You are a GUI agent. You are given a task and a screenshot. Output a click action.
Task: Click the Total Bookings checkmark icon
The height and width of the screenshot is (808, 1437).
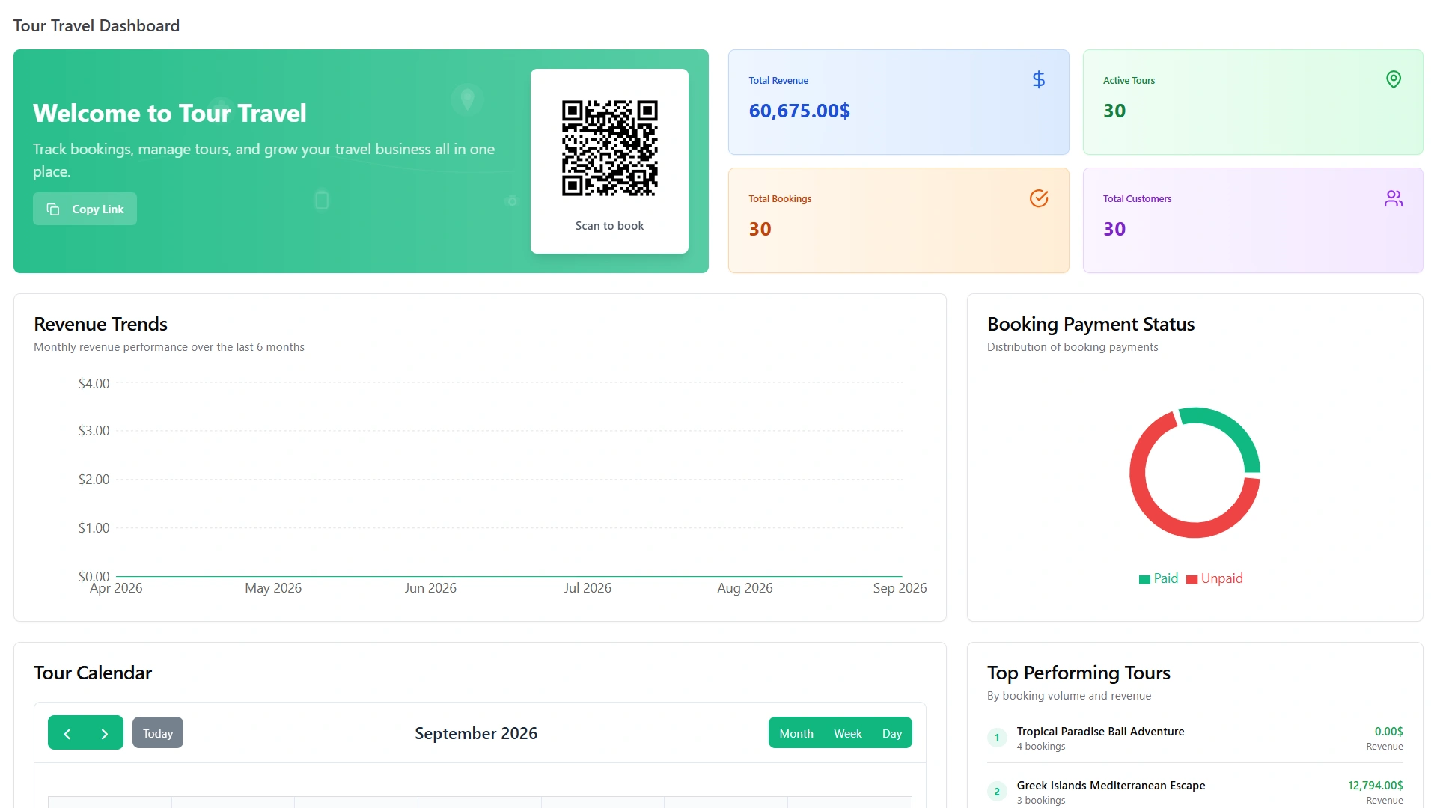coord(1038,198)
